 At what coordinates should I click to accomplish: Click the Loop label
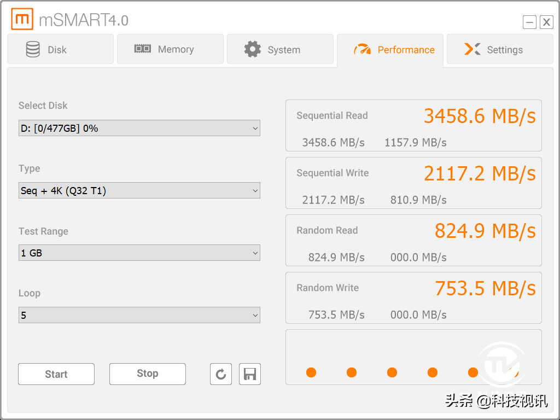pyautogui.click(x=30, y=293)
